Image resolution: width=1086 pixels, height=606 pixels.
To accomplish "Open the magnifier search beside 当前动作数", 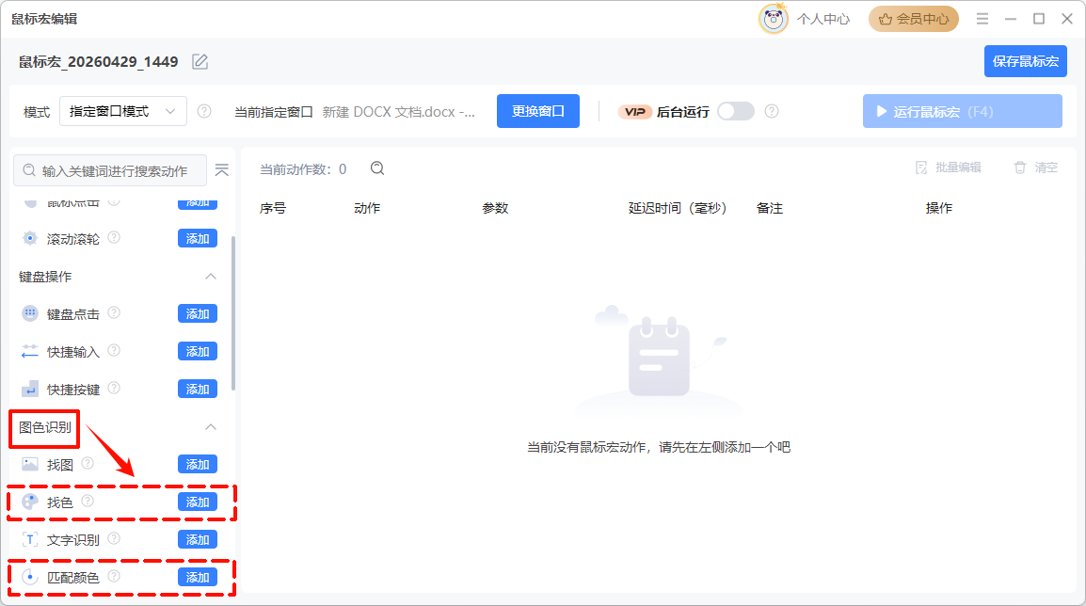I will 376,168.
